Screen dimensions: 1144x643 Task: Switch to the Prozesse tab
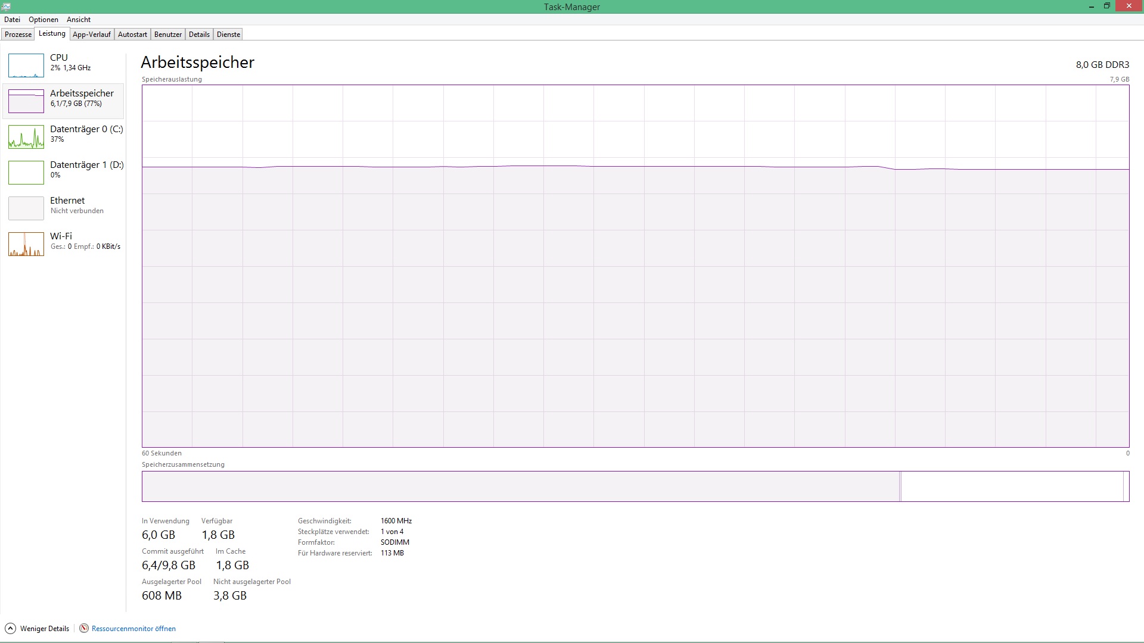click(18, 35)
